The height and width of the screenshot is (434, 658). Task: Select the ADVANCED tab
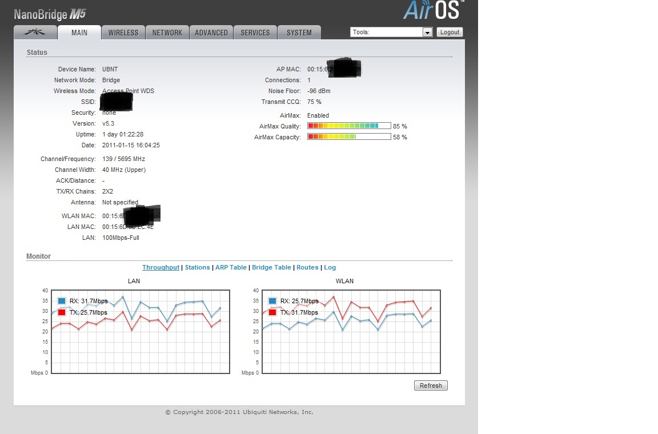[x=211, y=33]
